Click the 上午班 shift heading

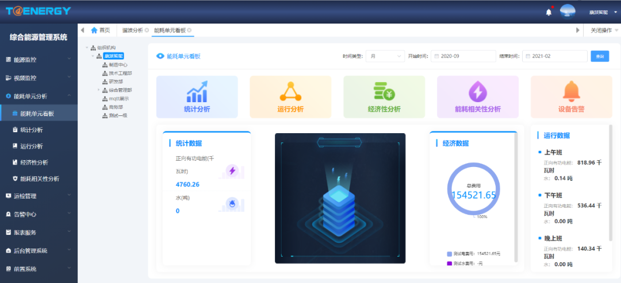553,153
